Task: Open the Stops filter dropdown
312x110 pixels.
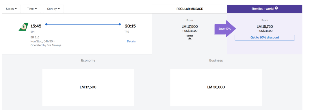Action: 11,9
